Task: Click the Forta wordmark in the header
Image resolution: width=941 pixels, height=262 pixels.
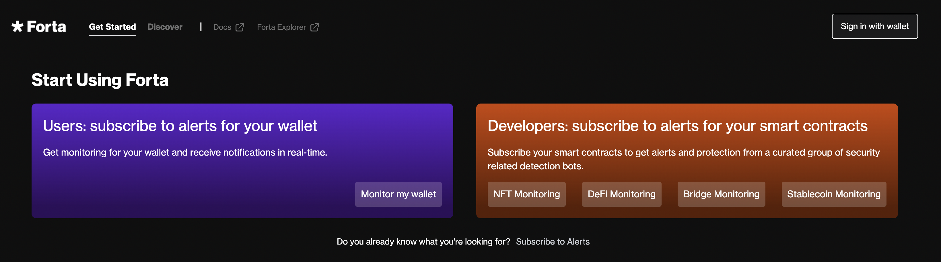Action: [x=46, y=27]
